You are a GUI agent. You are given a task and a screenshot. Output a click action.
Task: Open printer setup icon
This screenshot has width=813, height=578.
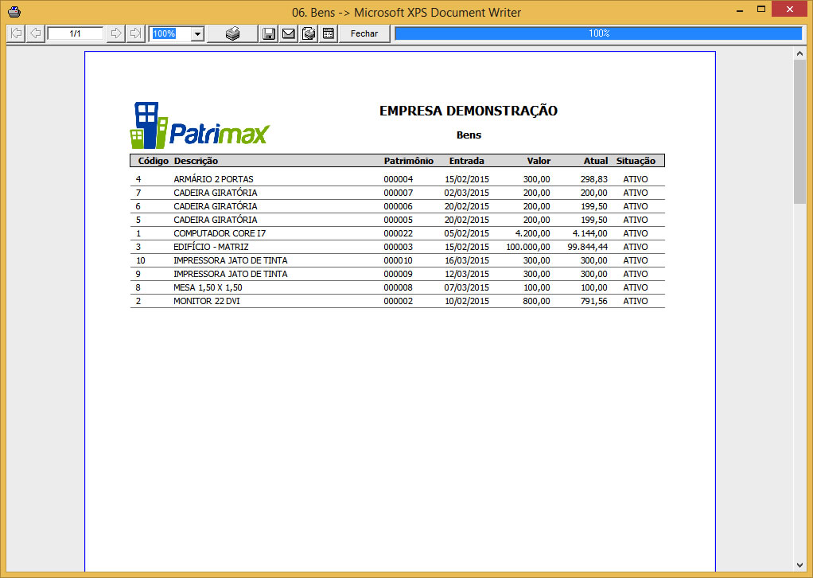309,33
